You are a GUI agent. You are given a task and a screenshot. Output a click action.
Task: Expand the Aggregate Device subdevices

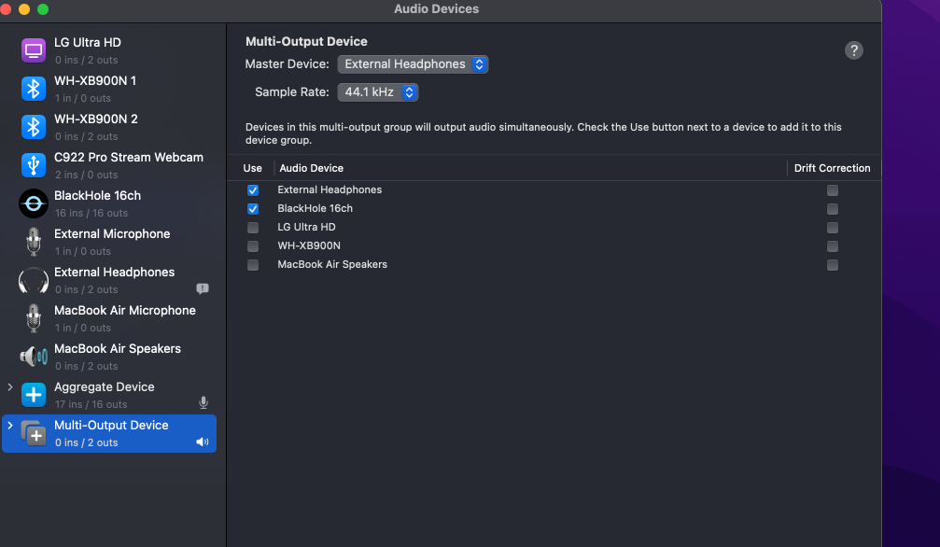[x=10, y=386]
